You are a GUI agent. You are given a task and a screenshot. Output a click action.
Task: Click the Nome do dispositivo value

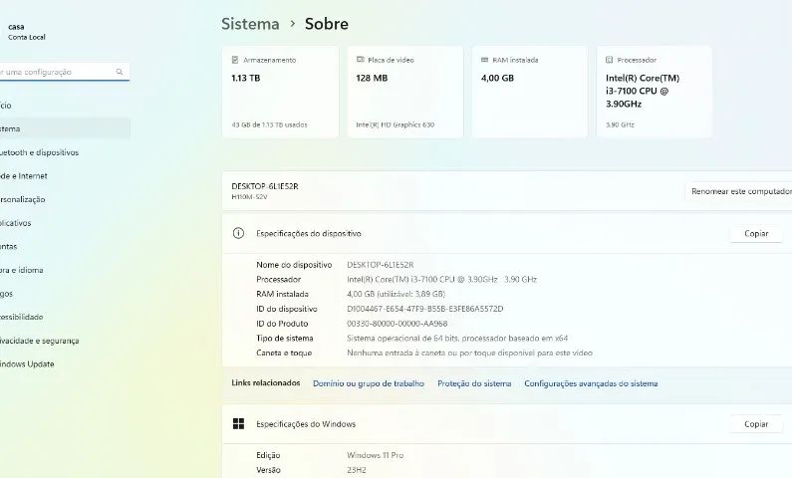click(380, 265)
